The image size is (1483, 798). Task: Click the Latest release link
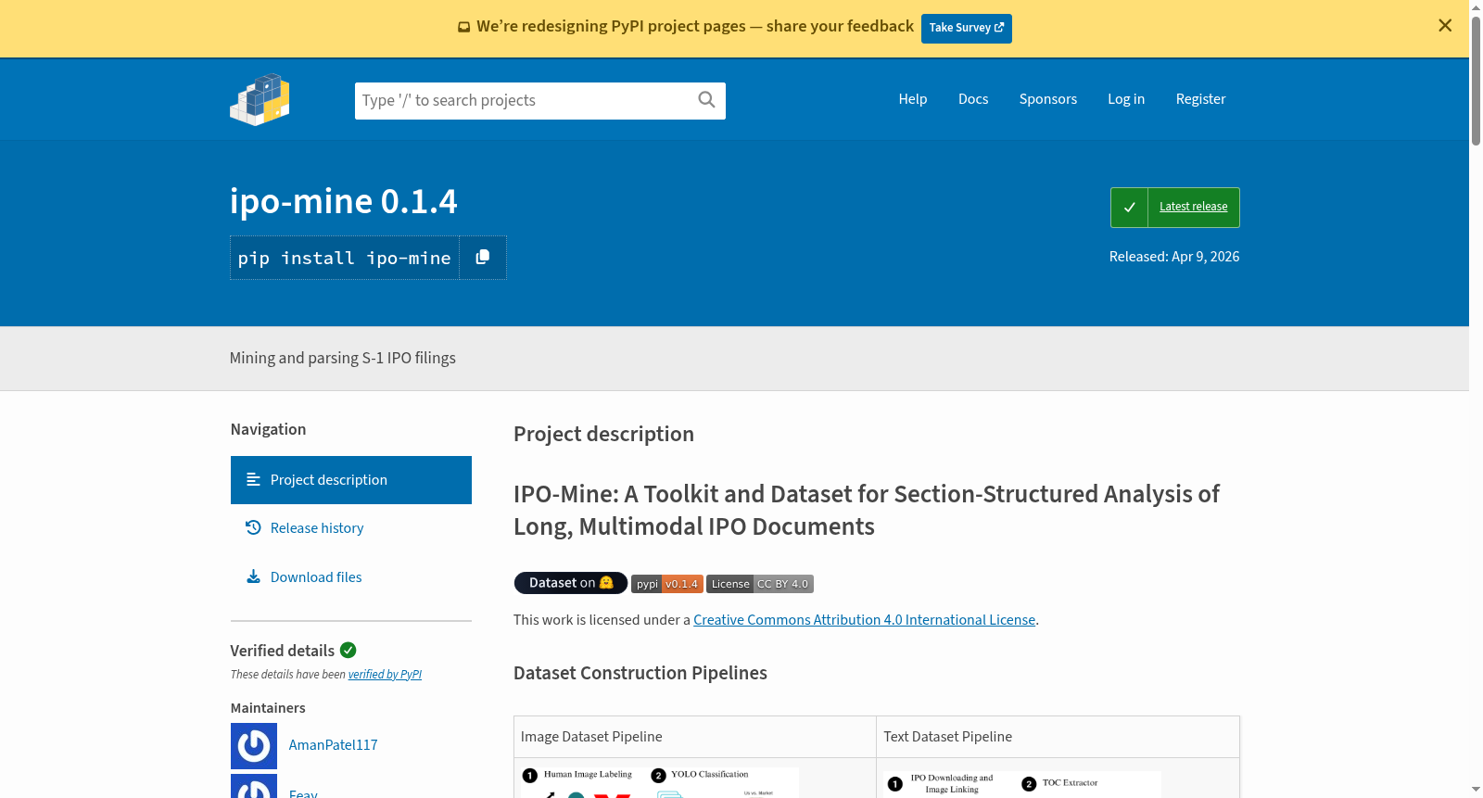[1194, 207]
